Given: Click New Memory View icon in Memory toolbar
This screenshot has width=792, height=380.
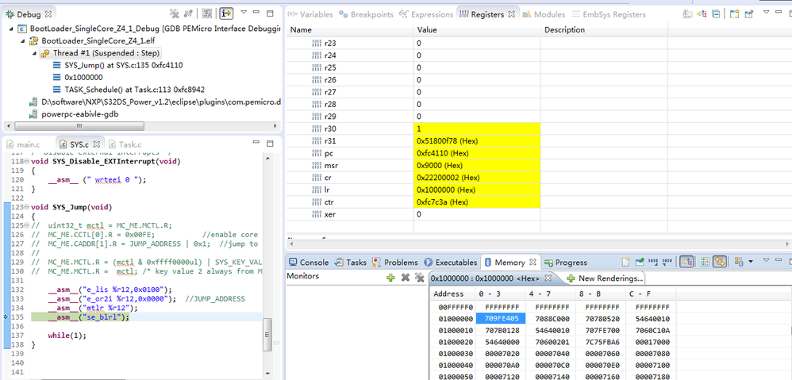Looking at the screenshot, I should click(626, 262).
